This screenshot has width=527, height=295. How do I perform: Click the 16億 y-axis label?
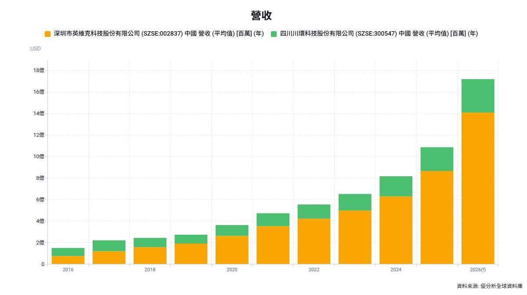pyautogui.click(x=39, y=92)
